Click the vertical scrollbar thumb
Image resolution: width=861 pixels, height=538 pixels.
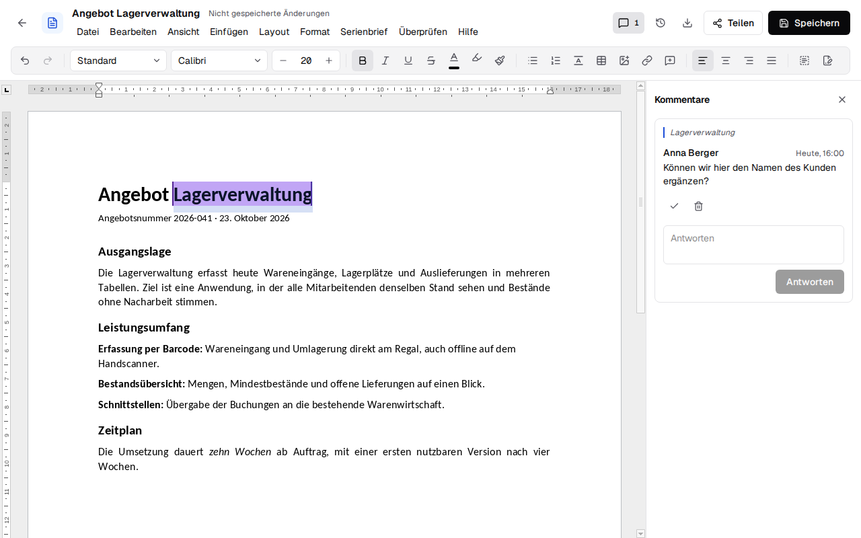640,202
